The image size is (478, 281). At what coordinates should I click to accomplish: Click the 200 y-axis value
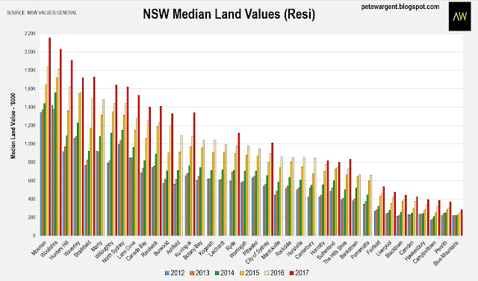[31, 217]
